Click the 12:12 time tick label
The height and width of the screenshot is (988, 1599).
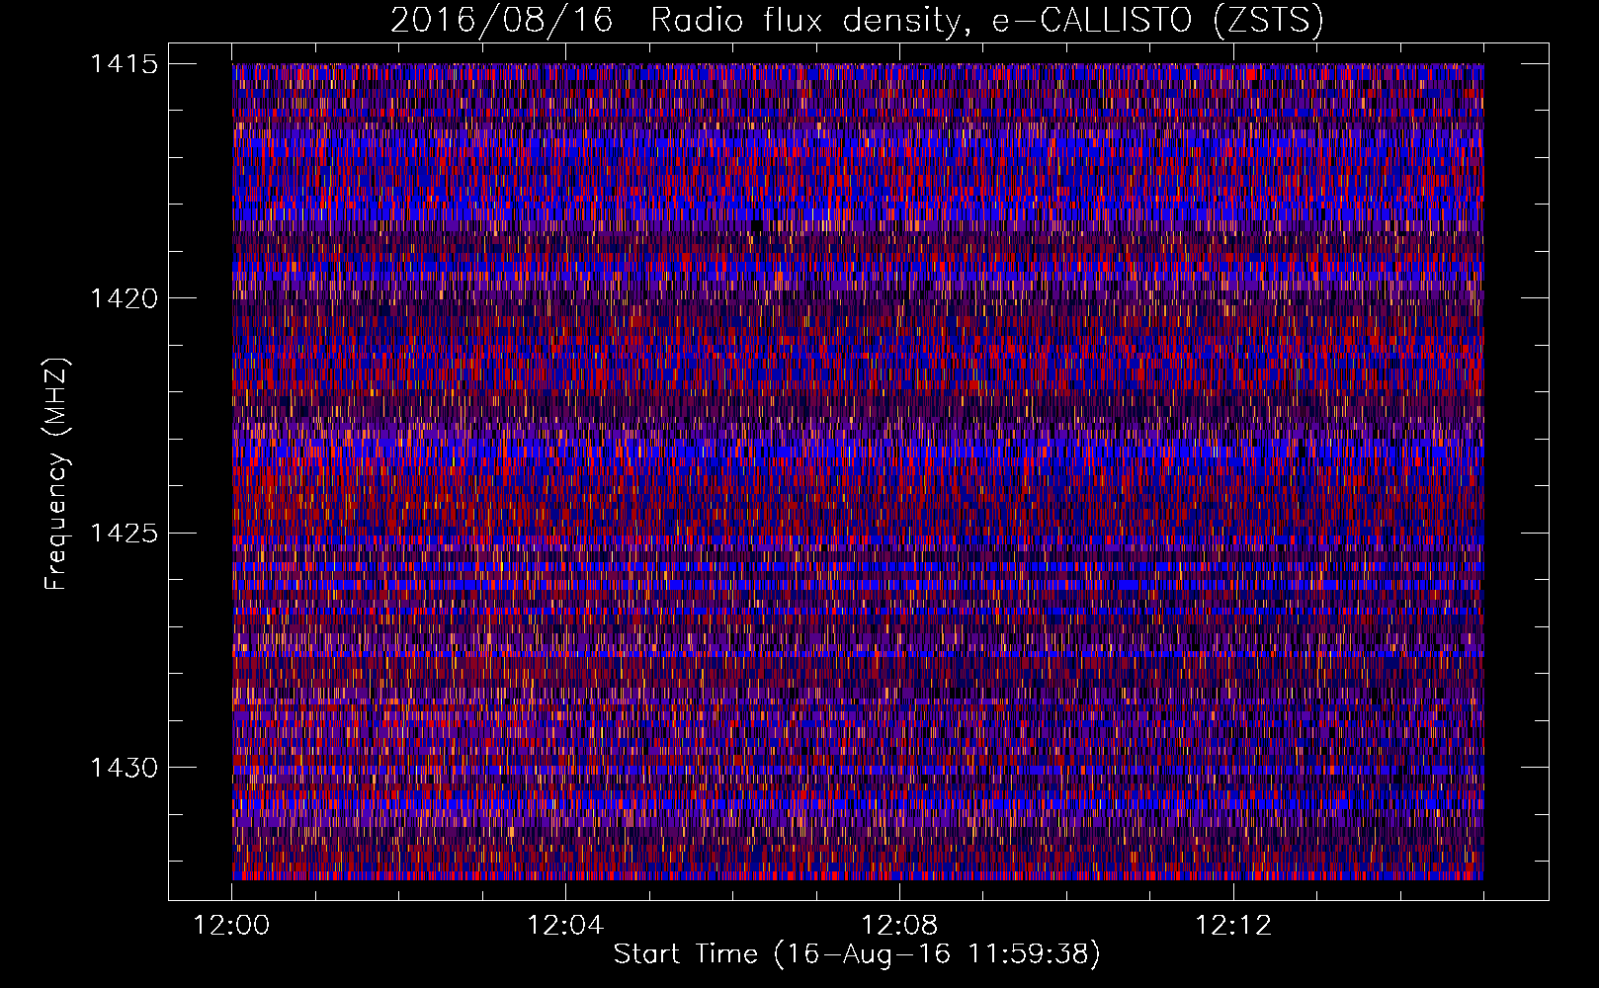coord(1233,926)
